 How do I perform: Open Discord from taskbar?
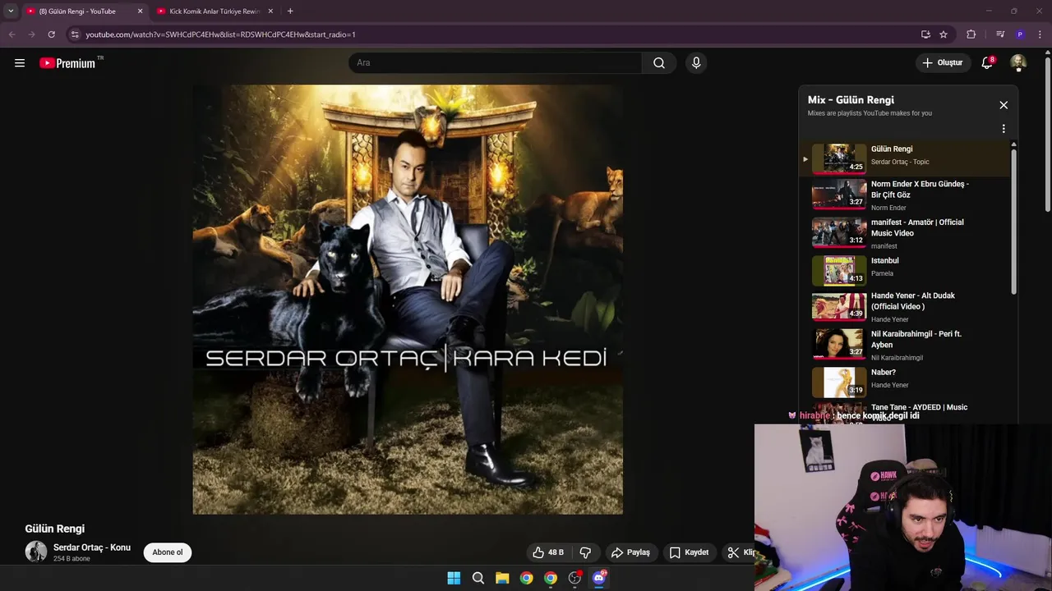click(x=599, y=578)
